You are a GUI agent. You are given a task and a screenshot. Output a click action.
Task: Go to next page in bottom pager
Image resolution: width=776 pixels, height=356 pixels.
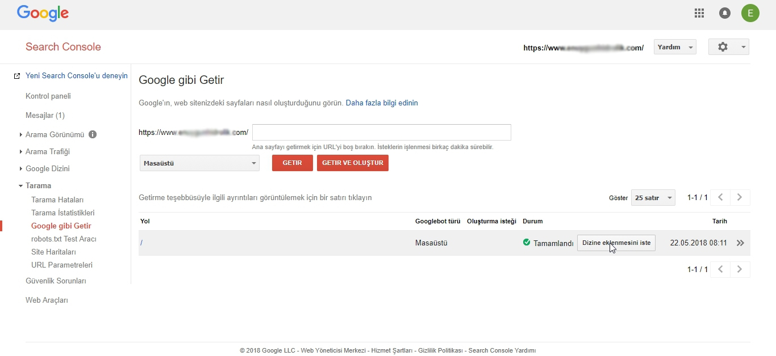(740, 269)
